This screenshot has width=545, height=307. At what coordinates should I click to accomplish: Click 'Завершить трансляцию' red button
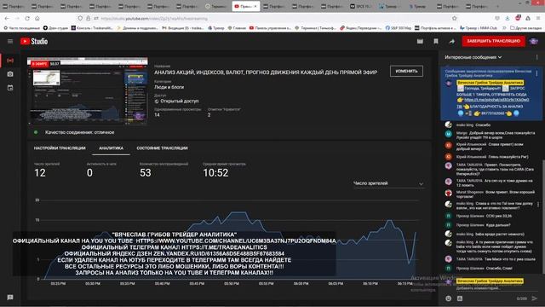pyautogui.click(x=493, y=41)
